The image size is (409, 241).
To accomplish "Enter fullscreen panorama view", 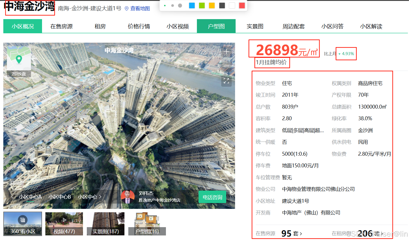I will click(x=226, y=81).
